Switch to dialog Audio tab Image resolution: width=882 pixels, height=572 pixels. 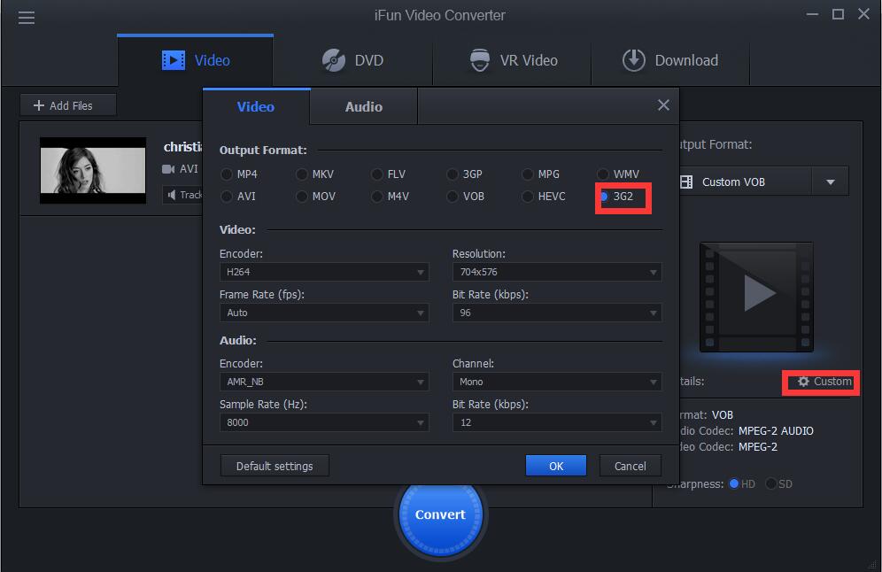coord(364,106)
